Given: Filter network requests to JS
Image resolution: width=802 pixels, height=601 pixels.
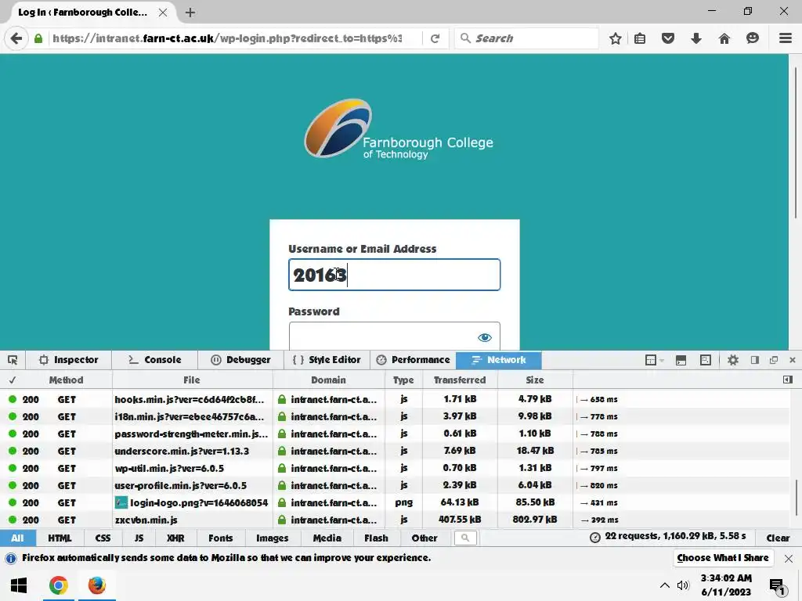Looking at the screenshot, I should (139, 538).
